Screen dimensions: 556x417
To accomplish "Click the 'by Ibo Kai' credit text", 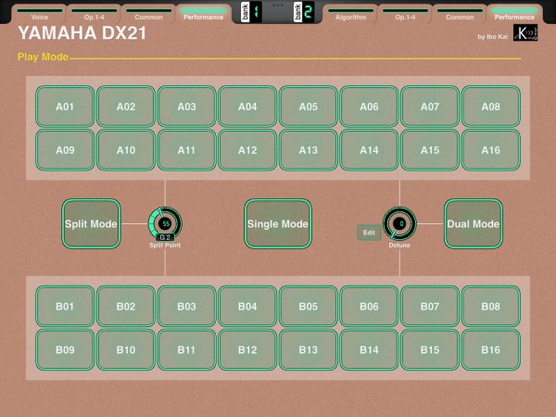I will (493, 36).
